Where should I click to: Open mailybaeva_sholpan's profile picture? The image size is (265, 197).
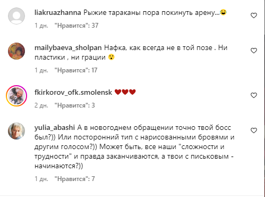pos(16,51)
